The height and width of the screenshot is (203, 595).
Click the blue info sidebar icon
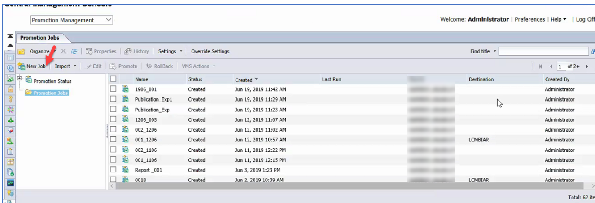(10, 68)
